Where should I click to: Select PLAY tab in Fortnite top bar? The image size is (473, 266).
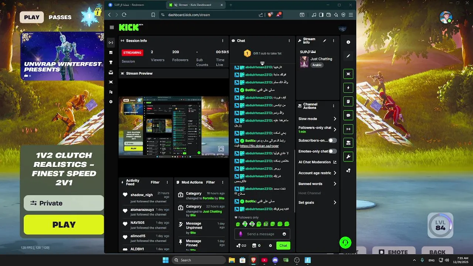click(32, 17)
